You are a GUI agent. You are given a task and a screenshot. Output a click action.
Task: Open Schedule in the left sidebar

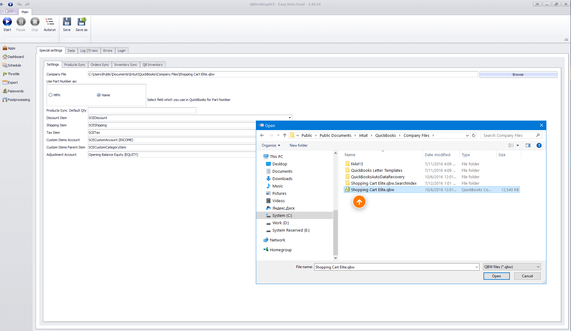[x=12, y=65]
